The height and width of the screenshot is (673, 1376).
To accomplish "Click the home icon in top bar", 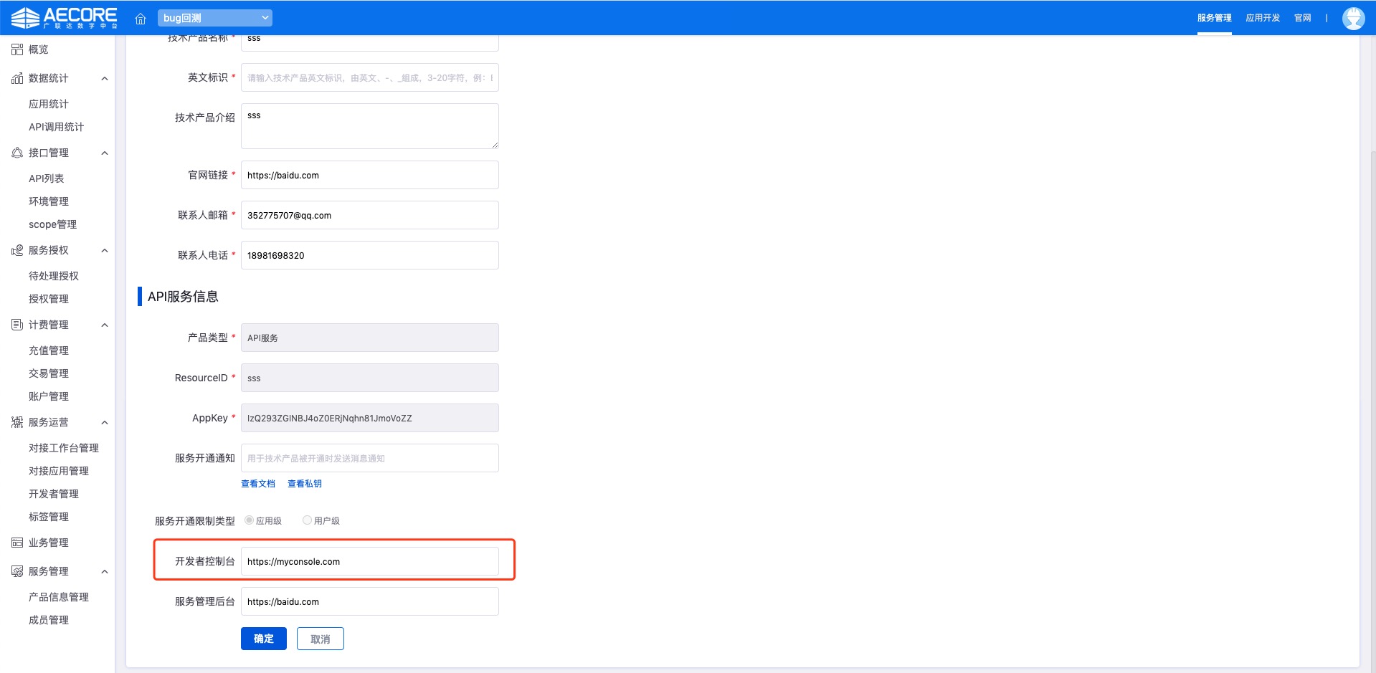I will 141,18.
